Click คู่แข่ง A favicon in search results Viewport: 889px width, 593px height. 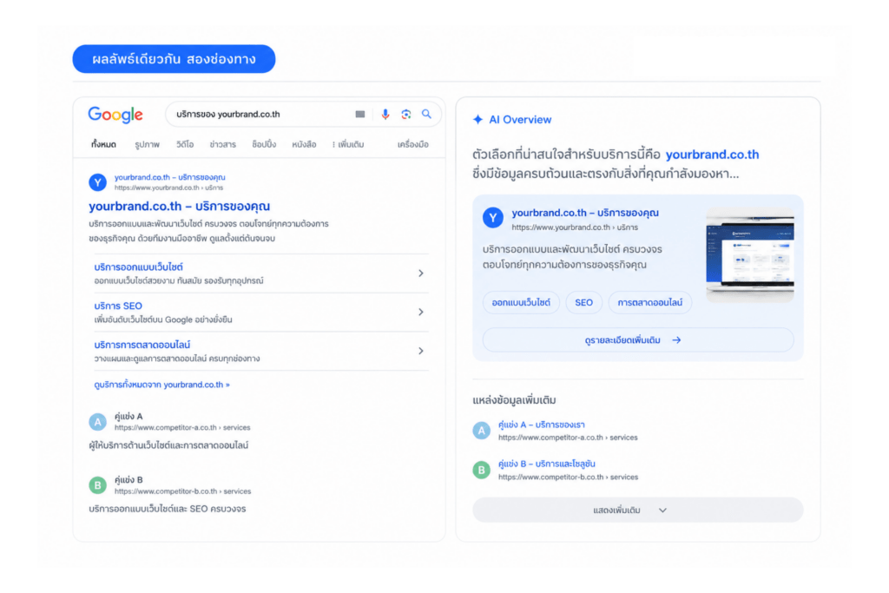[97, 422]
